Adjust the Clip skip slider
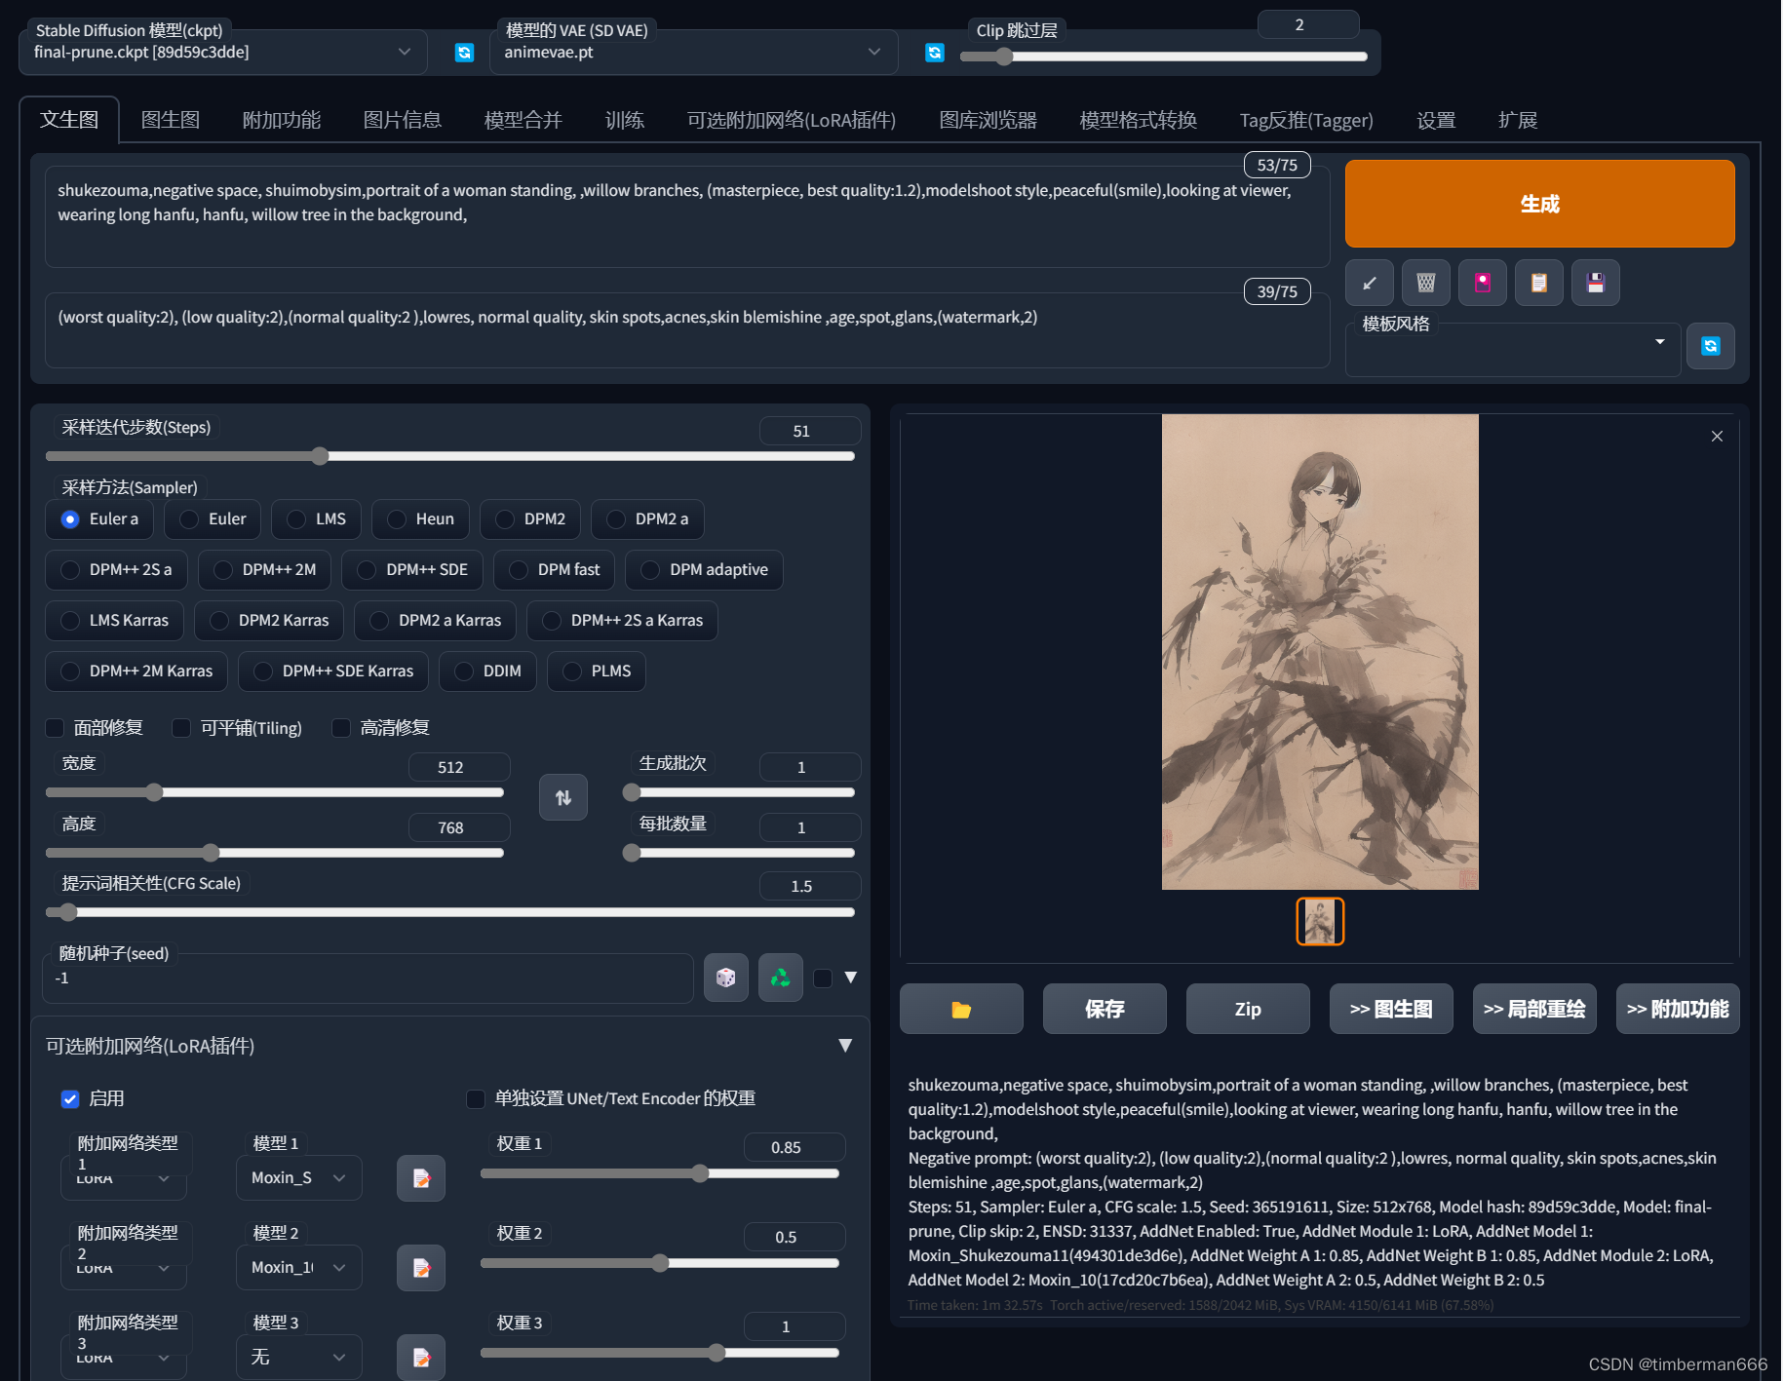The width and height of the screenshot is (1783, 1381). tap(1164, 57)
